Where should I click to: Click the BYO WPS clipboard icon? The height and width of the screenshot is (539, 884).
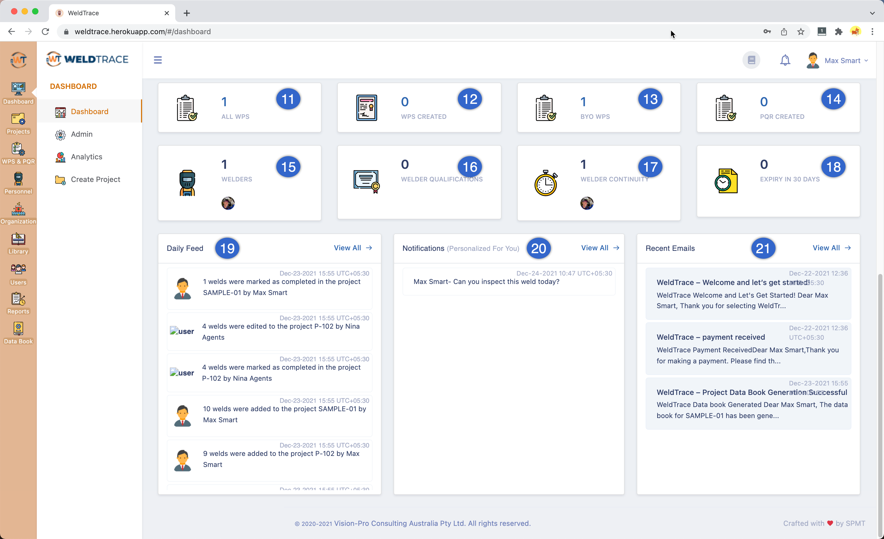(x=546, y=108)
